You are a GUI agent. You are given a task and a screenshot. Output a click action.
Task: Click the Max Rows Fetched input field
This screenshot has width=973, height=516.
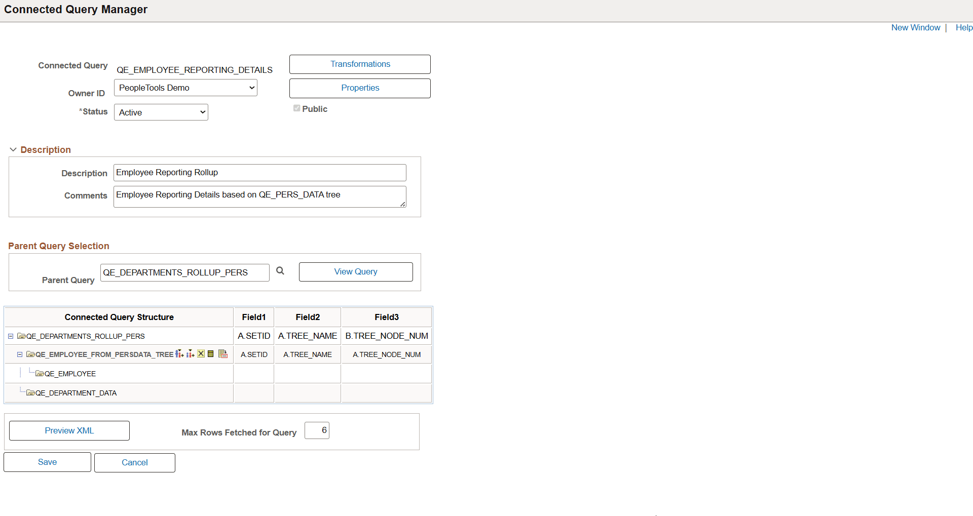(x=316, y=430)
